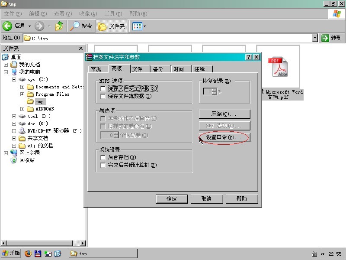Click the 设置口令 button
Viewport: 346px width, 260px height.
coord(224,137)
